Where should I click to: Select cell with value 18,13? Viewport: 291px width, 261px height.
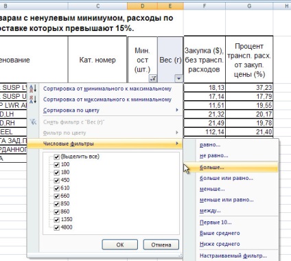(205, 87)
